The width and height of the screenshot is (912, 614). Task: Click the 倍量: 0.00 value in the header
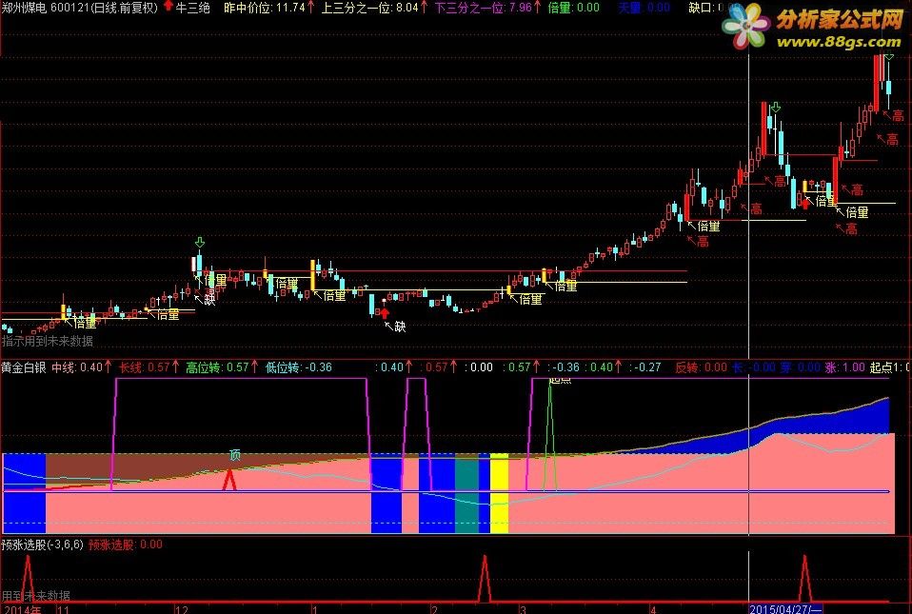point(573,7)
